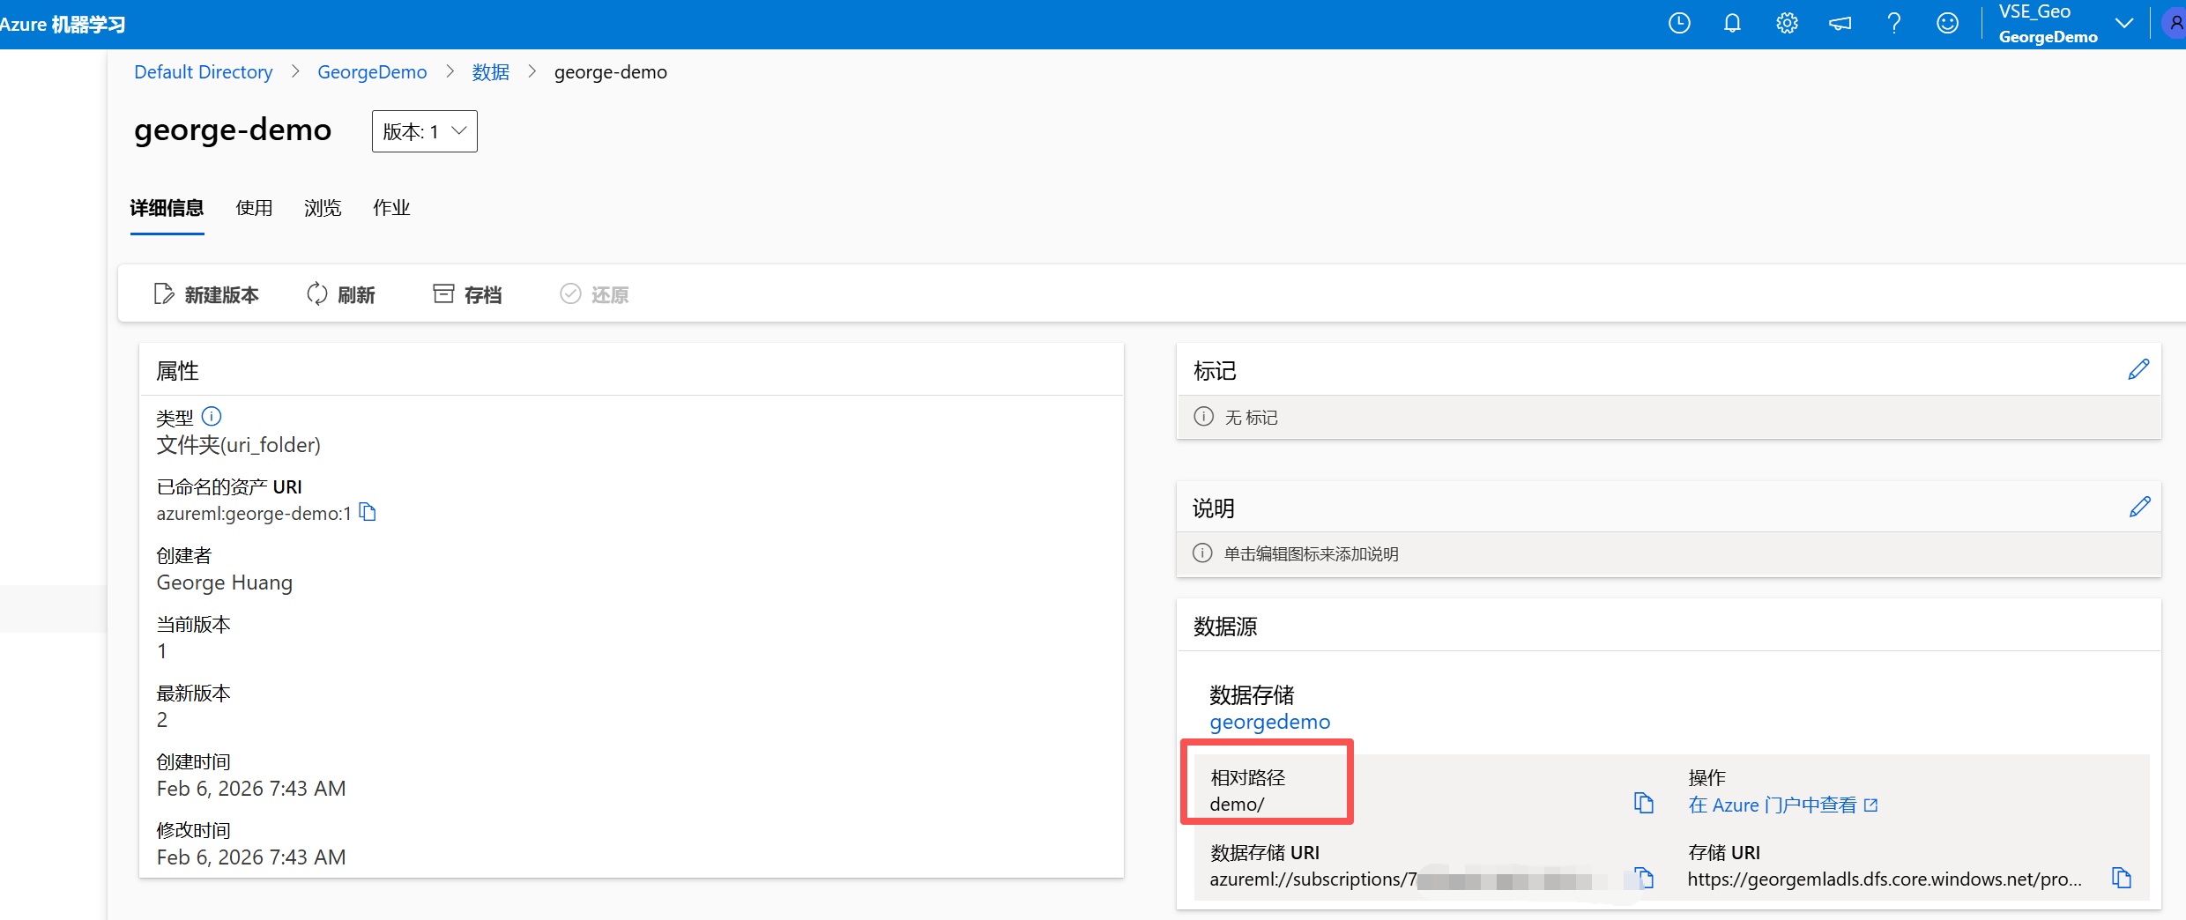Click the 存档 archive button

(x=467, y=294)
